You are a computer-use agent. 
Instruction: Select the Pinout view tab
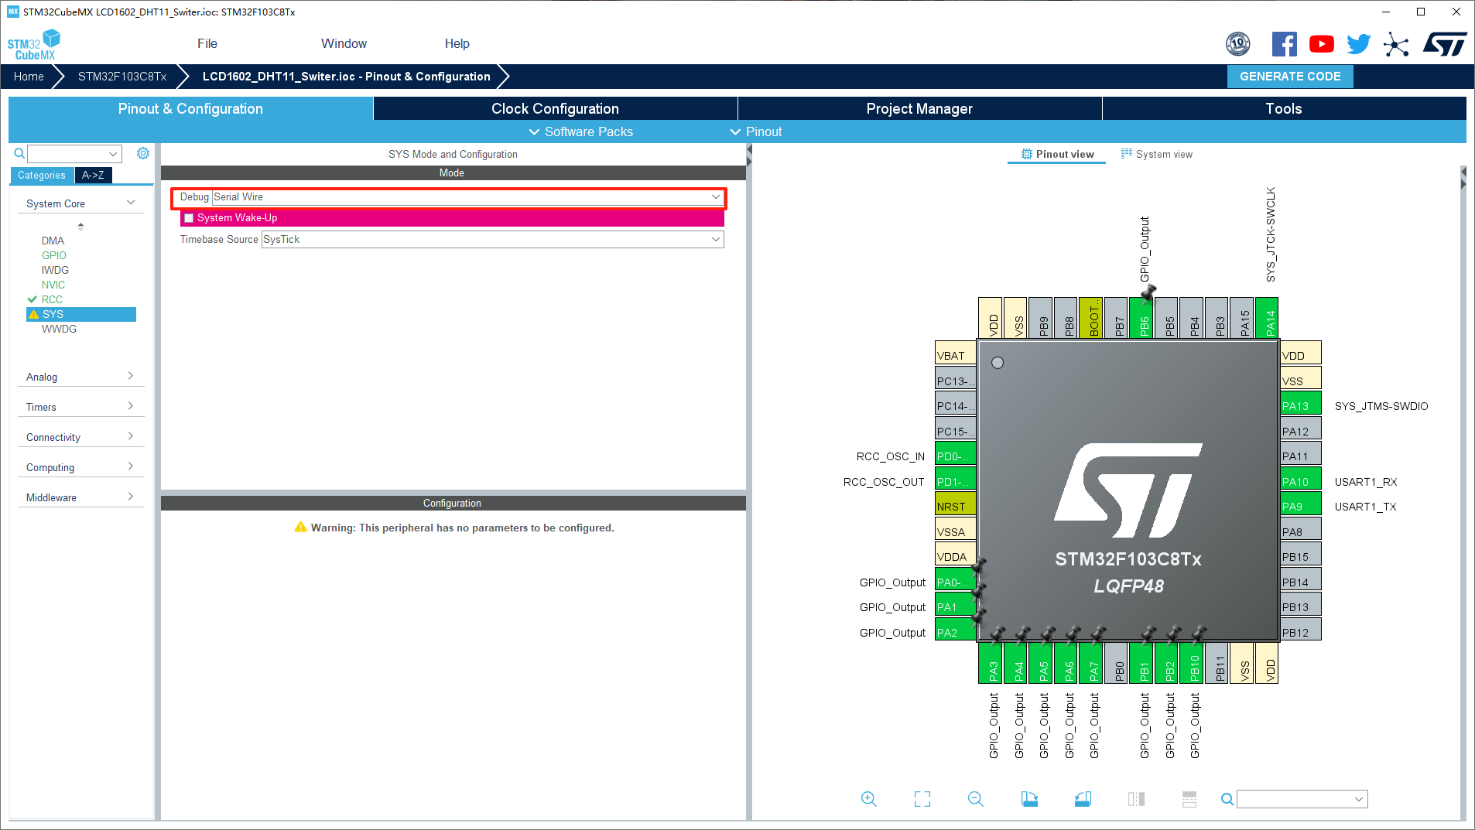click(x=1057, y=155)
